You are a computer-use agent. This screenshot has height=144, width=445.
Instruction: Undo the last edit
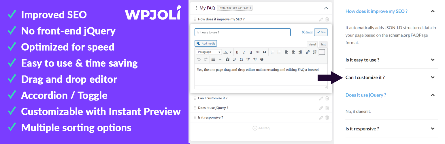coord(199,59)
